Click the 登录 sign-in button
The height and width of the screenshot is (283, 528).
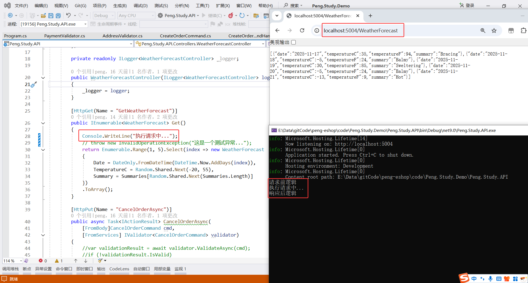point(467,5)
